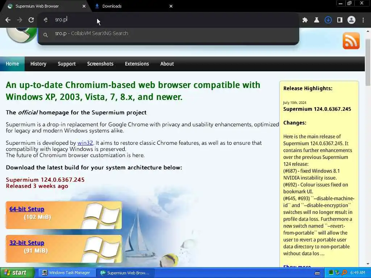Screen dimensions: 371x278
Task: Show downloads via the toolbar download icon
Action: (328, 20)
